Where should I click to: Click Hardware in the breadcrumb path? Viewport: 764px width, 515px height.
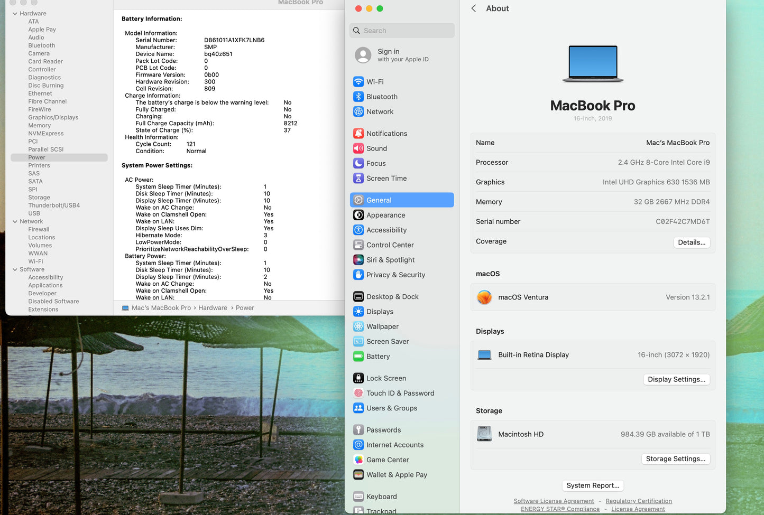(213, 307)
